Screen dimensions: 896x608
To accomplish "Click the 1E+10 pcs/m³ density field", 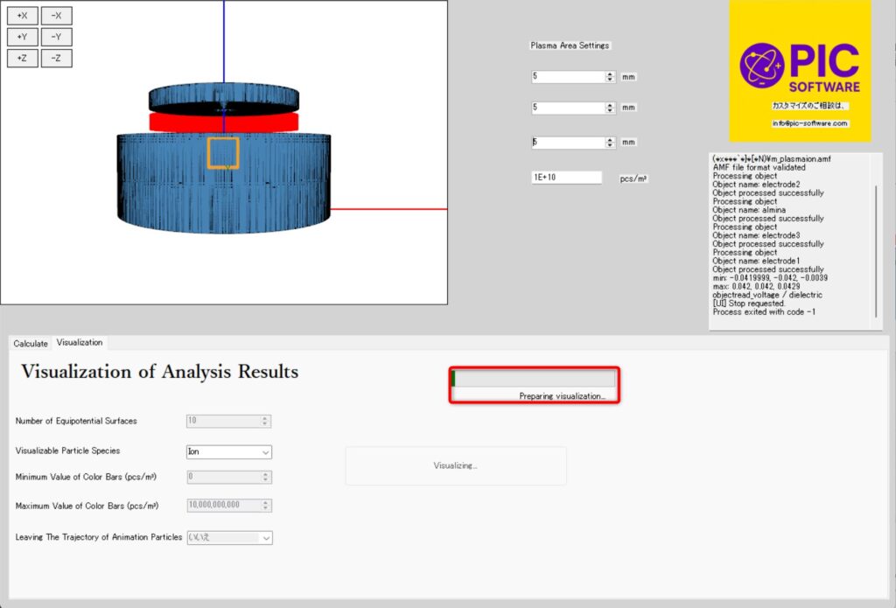I will coord(566,178).
